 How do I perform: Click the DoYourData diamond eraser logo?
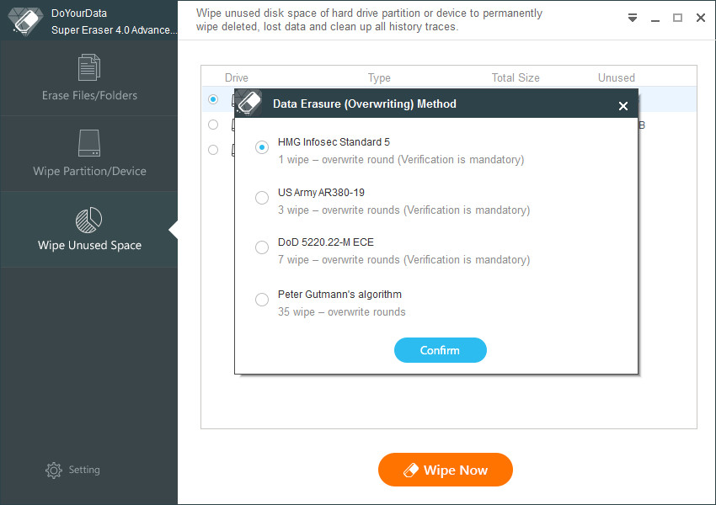(26, 21)
